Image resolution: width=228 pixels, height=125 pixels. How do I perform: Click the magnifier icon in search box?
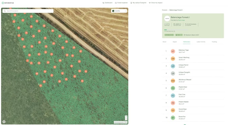[5, 11]
